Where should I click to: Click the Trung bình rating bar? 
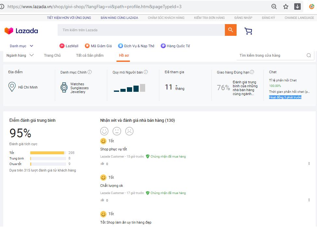click(x=48, y=158)
